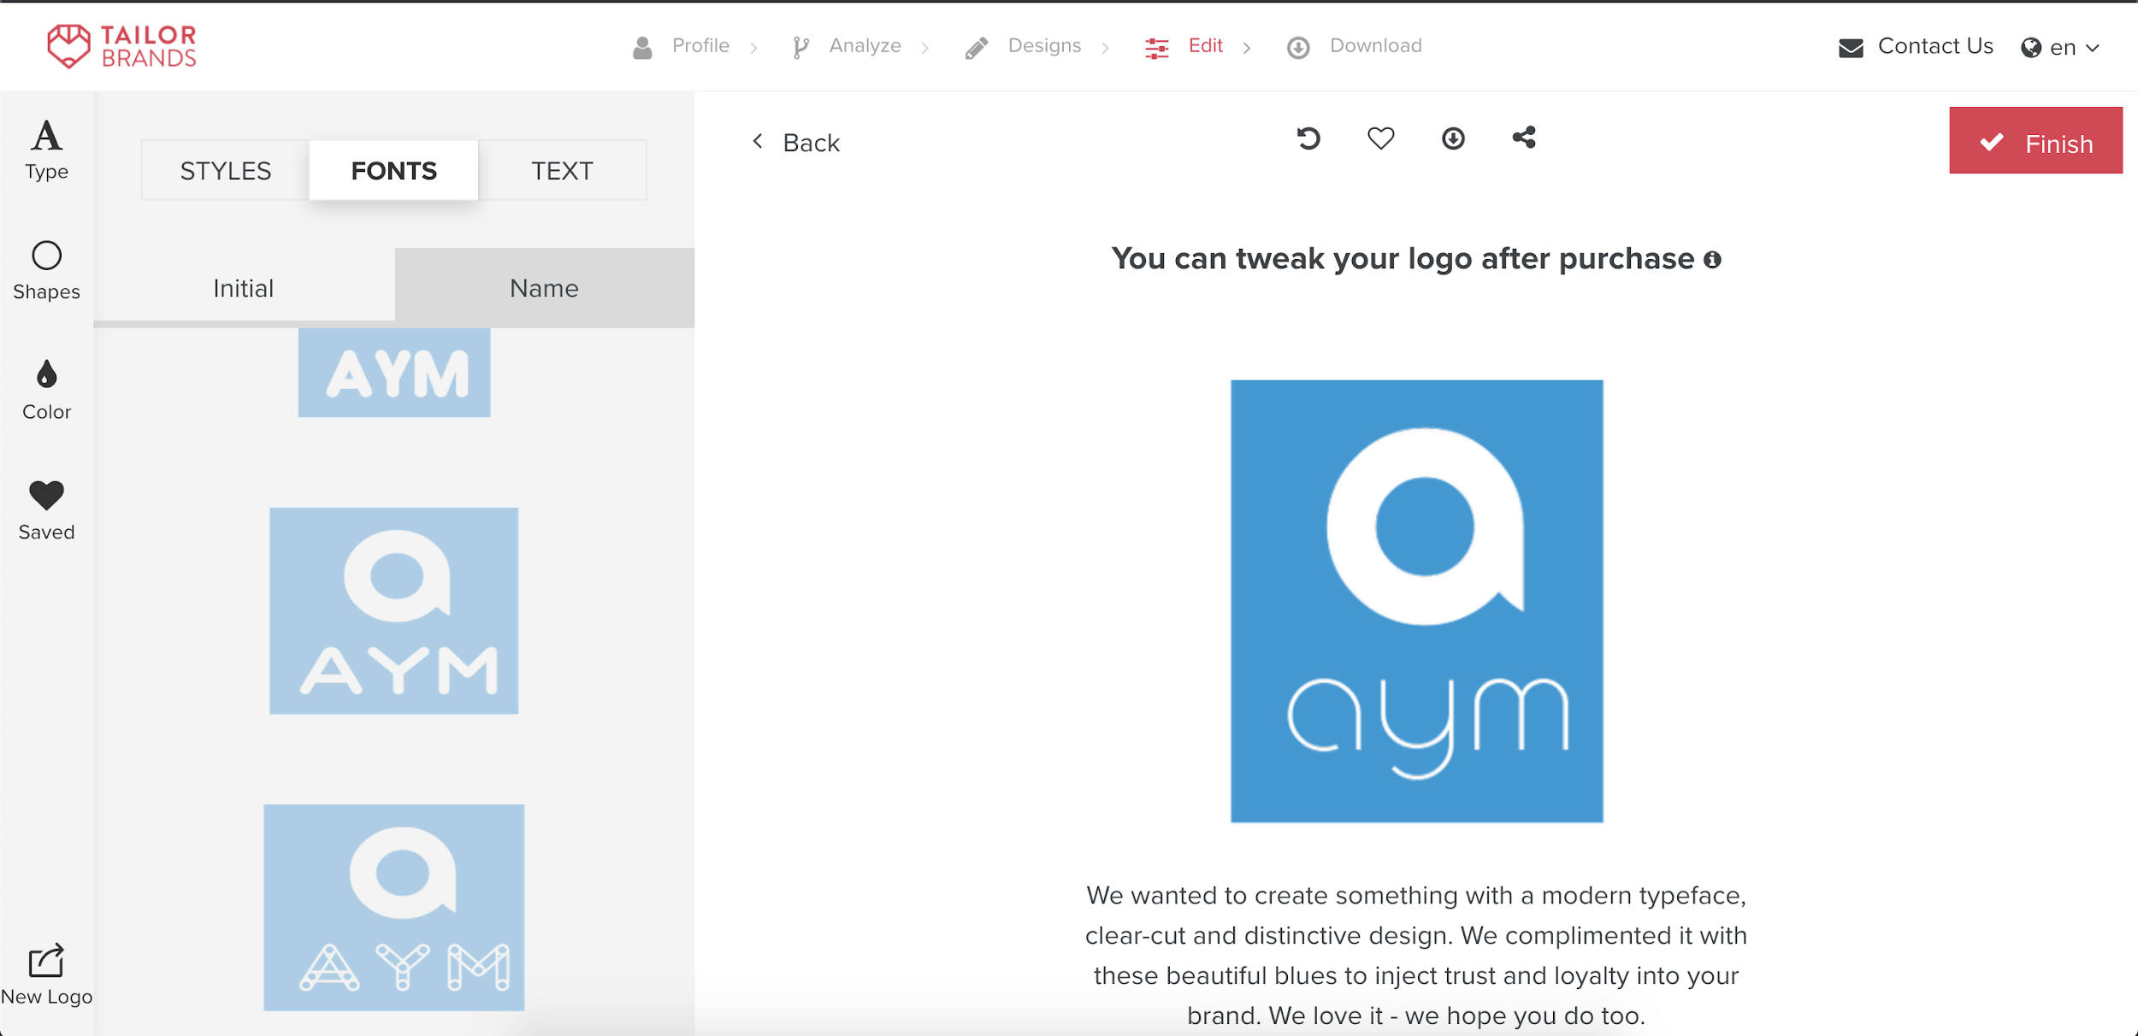
Task: Click the Designs pencil icon
Action: pos(976,48)
